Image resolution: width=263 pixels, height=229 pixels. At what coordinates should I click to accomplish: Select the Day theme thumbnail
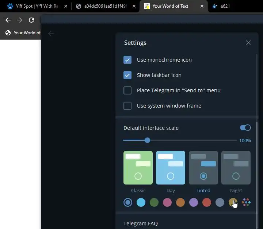coord(171,168)
